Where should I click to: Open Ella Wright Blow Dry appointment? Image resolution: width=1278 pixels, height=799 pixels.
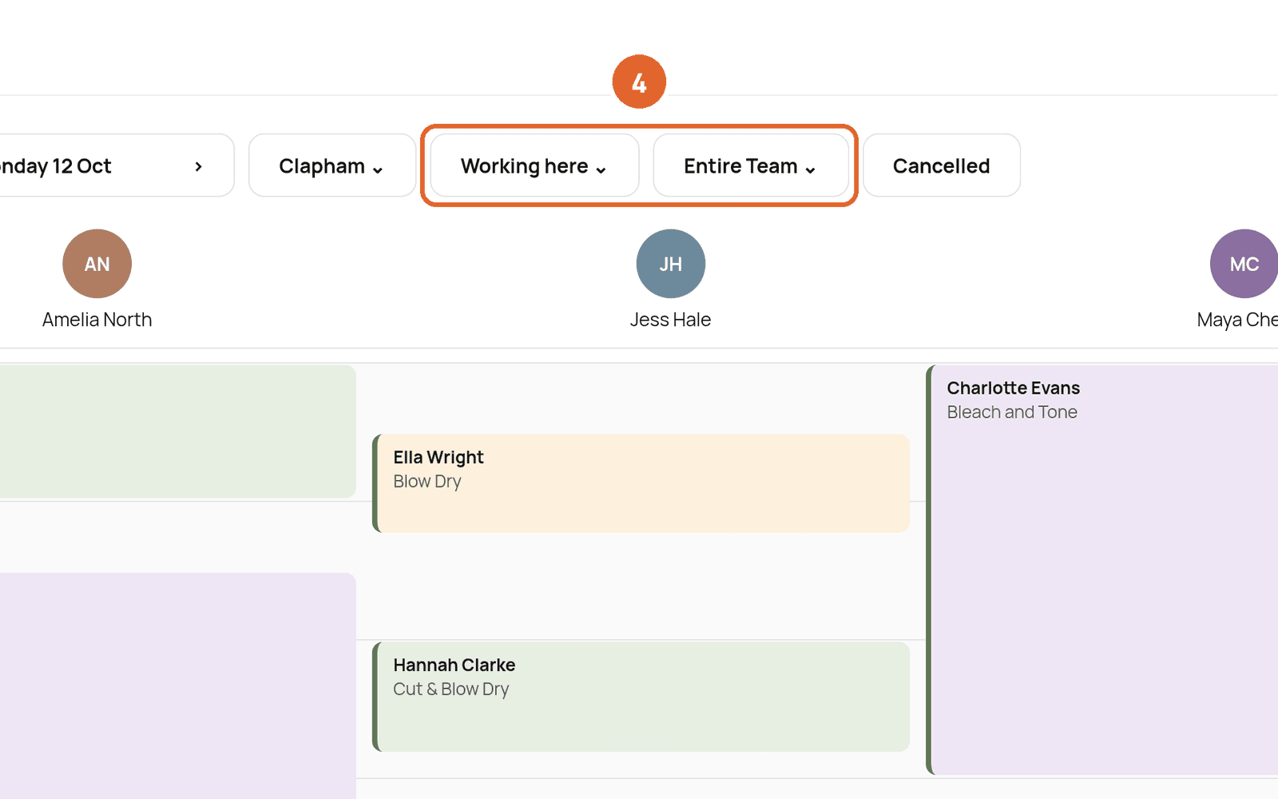pyautogui.click(x=641, y=483)
